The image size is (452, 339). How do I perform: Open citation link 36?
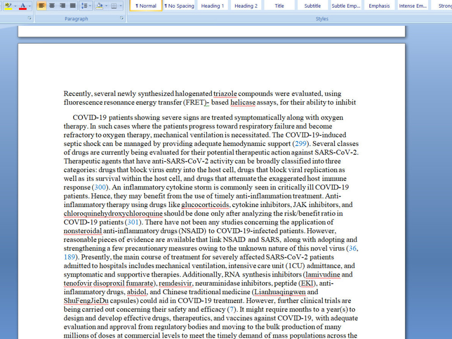click(353, 248)
